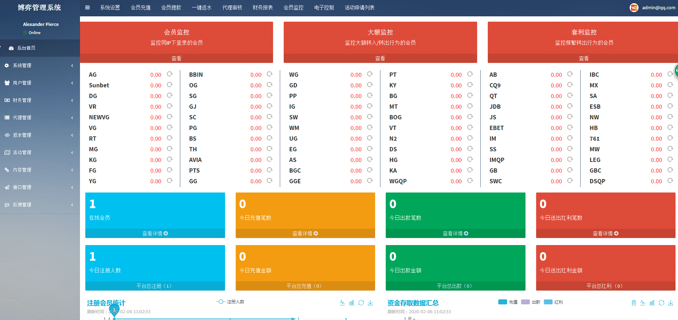
Task: Refresh the SWC balance icon
Action: pyautogui.click(x=570, y=180)
